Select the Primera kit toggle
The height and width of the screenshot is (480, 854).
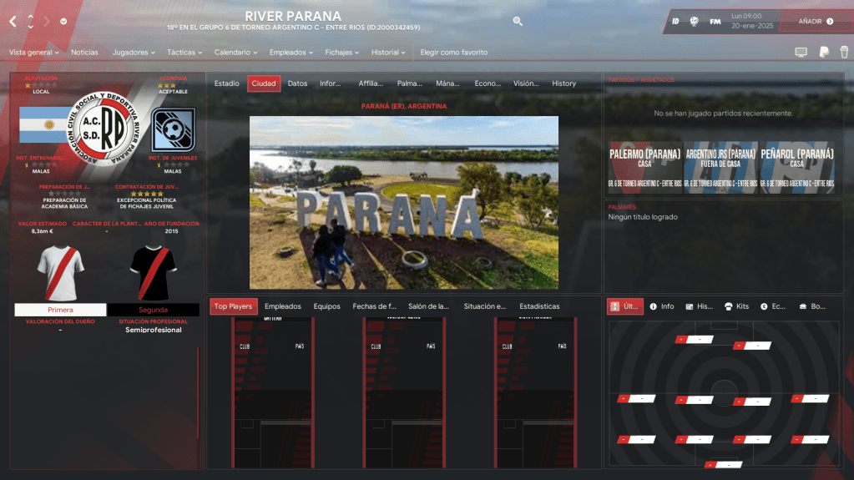coord(60,310)
